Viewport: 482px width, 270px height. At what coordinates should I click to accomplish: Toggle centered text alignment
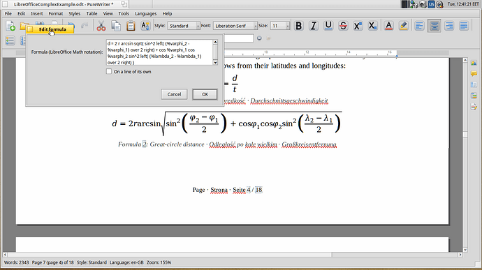434,26
